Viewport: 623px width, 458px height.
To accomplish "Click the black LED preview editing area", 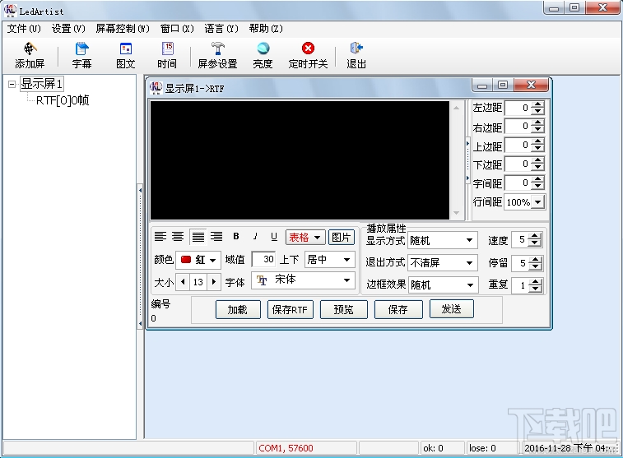I will [x=300, y=160].
